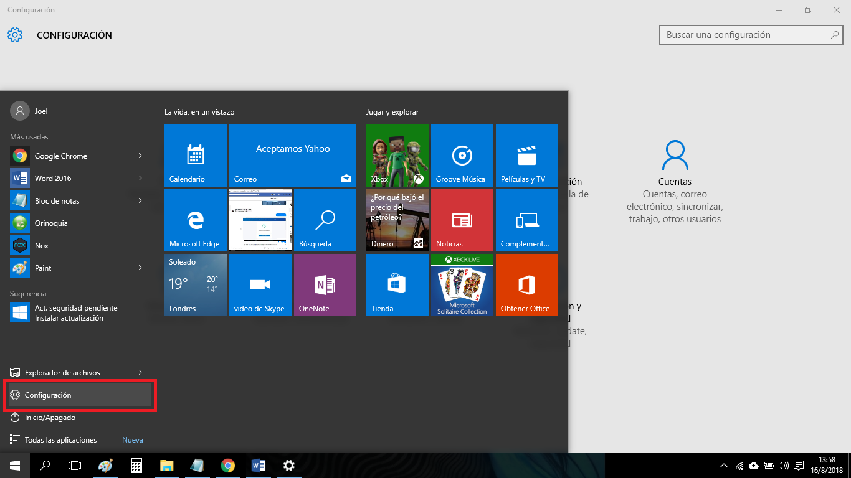
Task: Launch Microsoft Solitaire Collection tile
Action: coord(462,285)
